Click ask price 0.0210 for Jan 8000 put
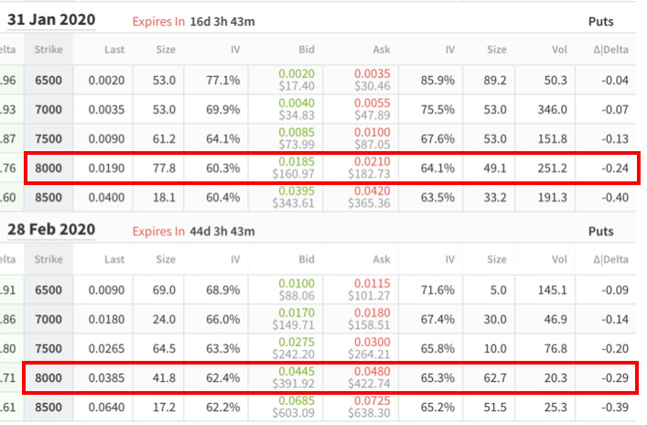Viewport: 647px width, 425px height. (372, 161)
